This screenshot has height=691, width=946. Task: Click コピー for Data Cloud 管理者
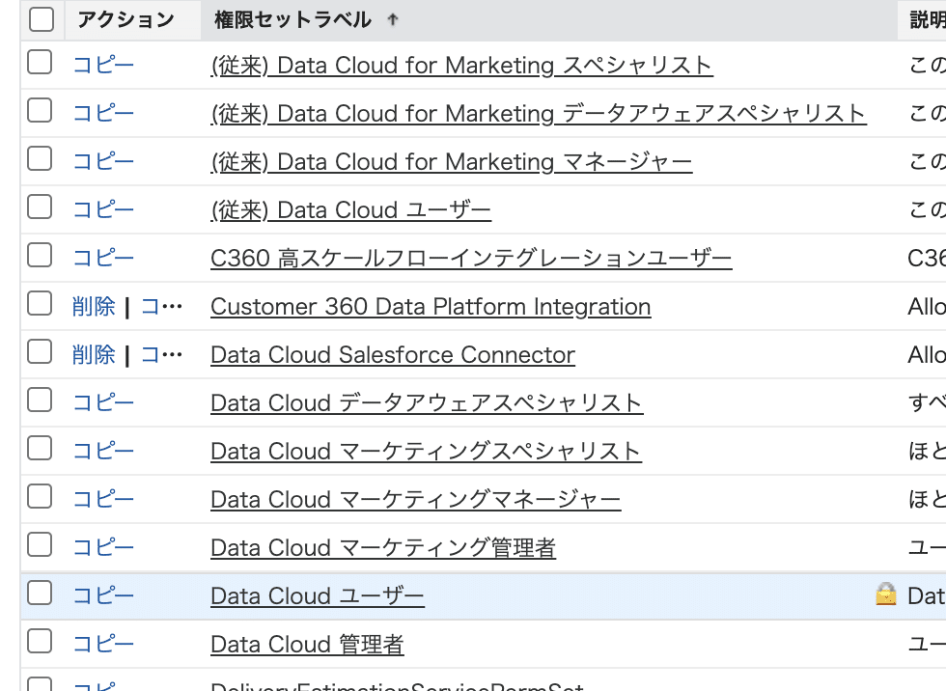click(103, 644)
